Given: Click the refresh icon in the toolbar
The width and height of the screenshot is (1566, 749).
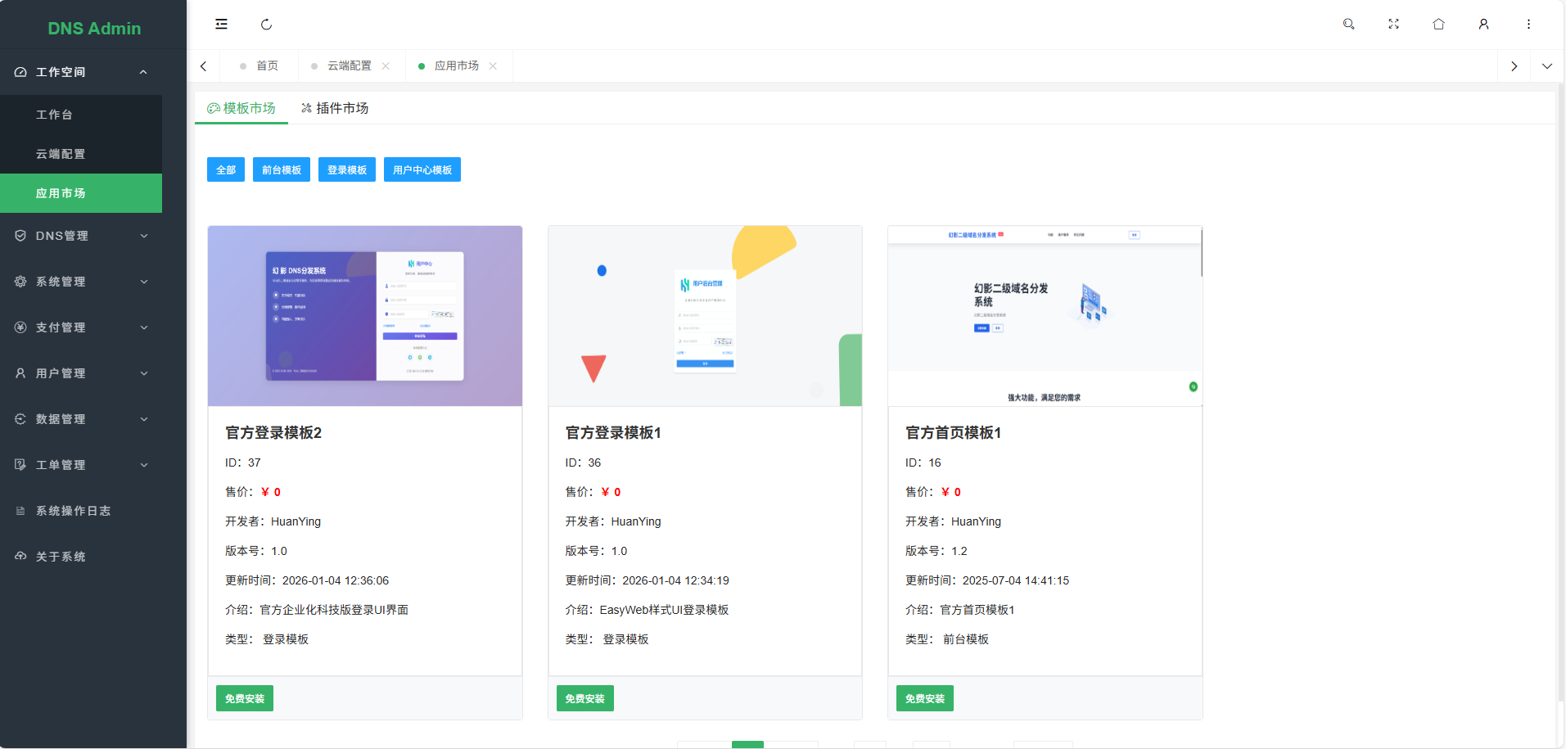Looking at the screenshot, I should point(266,24).
